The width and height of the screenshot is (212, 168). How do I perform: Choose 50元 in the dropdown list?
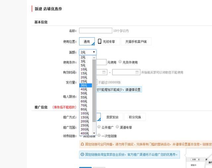pyautogui.click(x=85, y=93)
